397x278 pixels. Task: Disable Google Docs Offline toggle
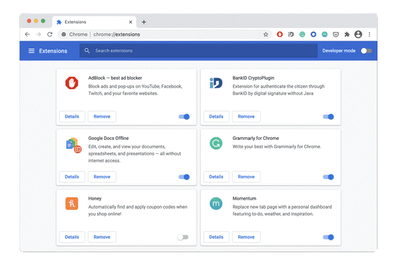coord(184,177)
